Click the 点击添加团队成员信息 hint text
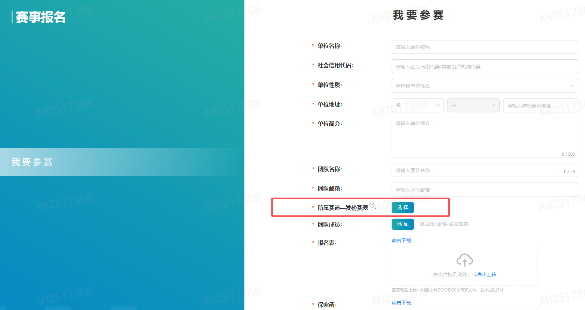Screen dimensions: 585x310 (444, 224)
